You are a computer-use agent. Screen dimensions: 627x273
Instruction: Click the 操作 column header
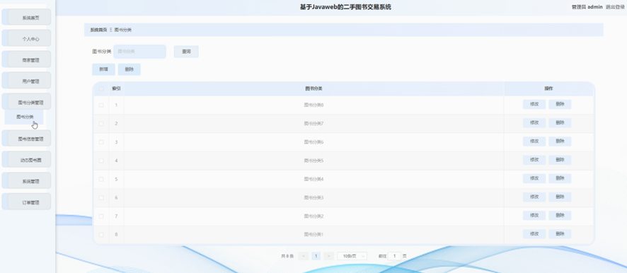[x=548, y=88]
